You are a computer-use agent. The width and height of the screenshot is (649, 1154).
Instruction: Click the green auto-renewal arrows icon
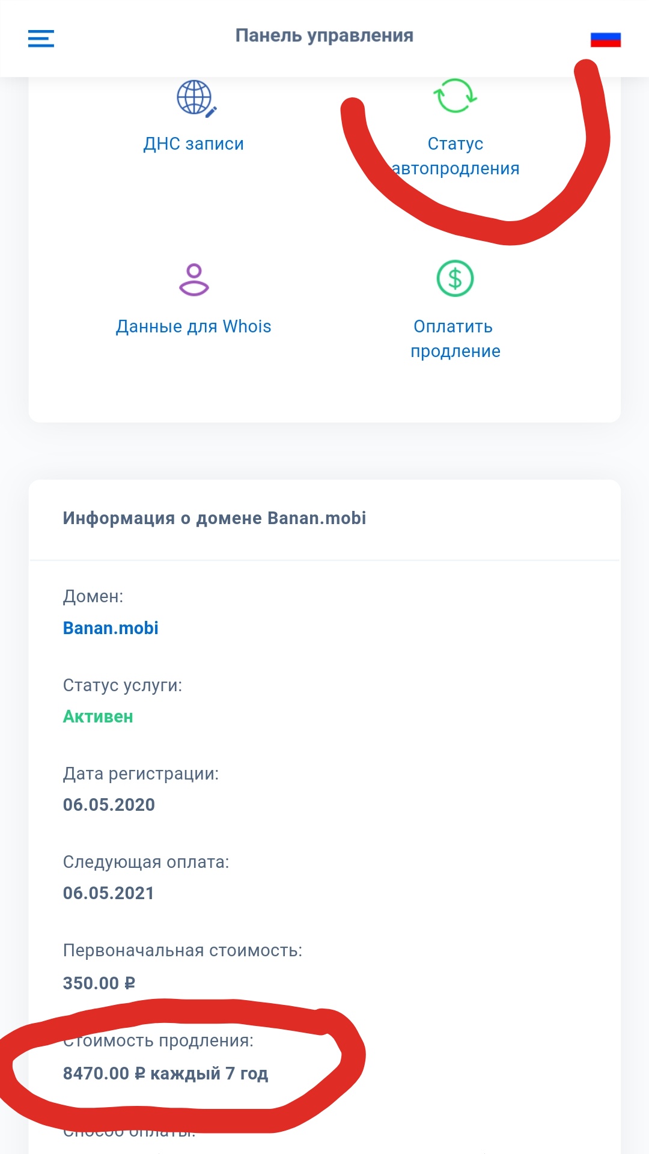[455, 96]
